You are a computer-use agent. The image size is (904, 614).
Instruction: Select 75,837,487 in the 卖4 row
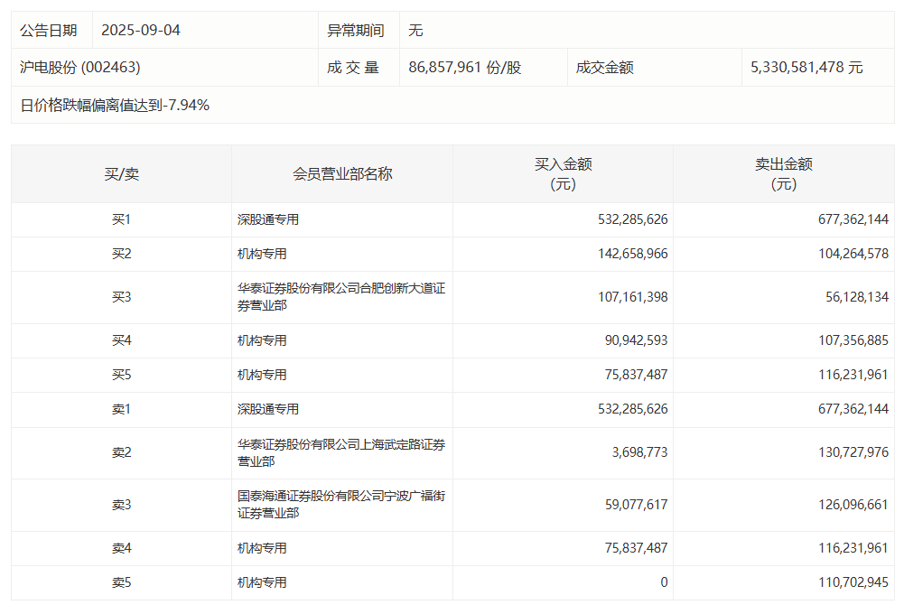(636, 548)
